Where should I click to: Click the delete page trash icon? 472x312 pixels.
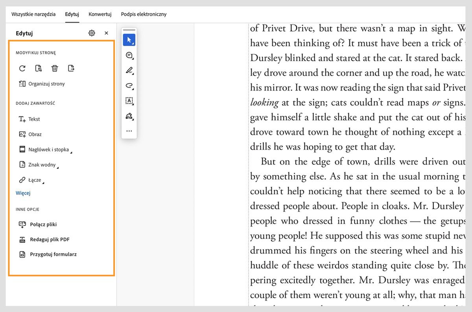[55, 68]
